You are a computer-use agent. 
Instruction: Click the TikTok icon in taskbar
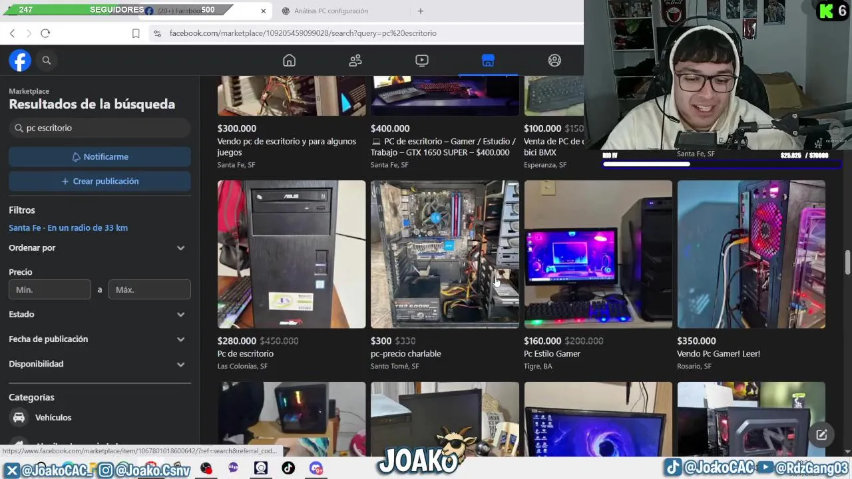pos(288,468)
